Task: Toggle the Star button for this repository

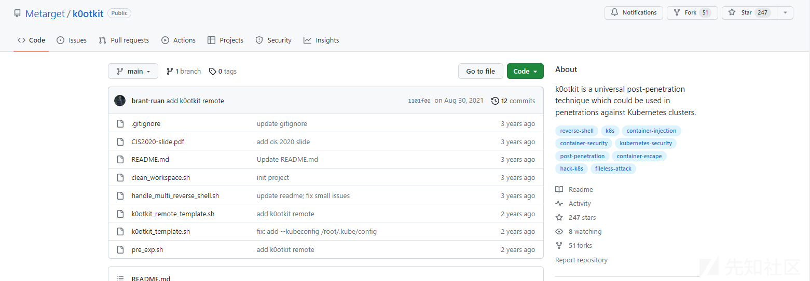Action: [x=749, y=13]
